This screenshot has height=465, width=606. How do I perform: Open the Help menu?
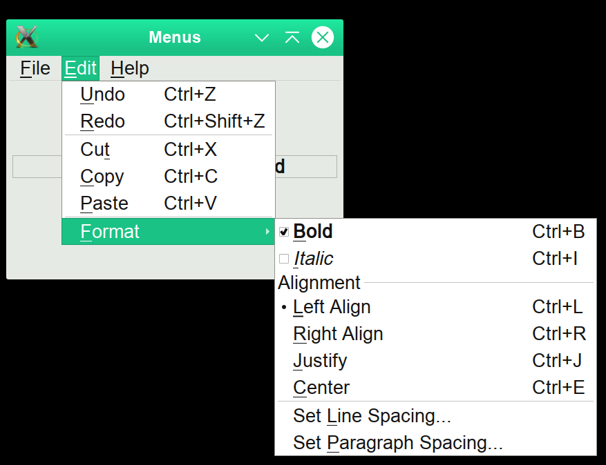pyautogui.click(x=129, y=68)
